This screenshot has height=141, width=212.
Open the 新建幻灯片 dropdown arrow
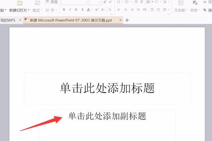point(29,10)
